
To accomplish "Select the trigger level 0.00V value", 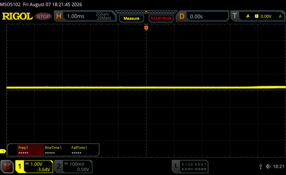I will [x=266, y=16].
